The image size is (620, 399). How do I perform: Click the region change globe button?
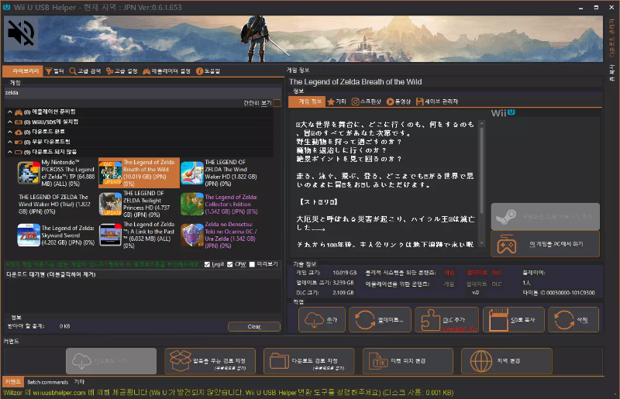[x=507, y=361]
